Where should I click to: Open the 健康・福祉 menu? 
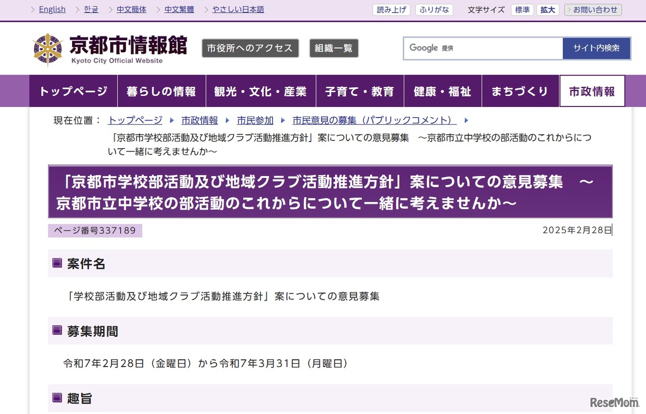(443, 91)
